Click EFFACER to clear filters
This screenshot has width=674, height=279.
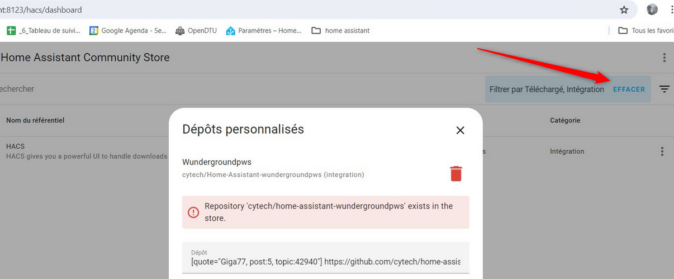(629, 89)
